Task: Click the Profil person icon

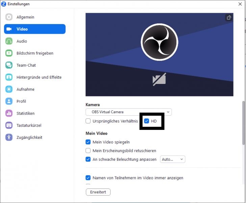Action: coord(9,101)
